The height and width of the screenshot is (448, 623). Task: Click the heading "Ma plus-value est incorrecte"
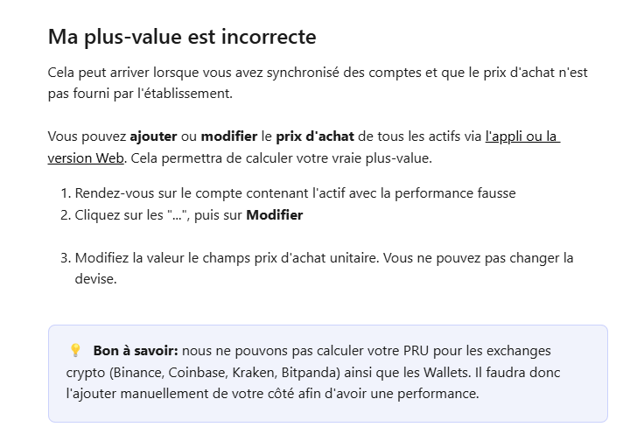181,38
